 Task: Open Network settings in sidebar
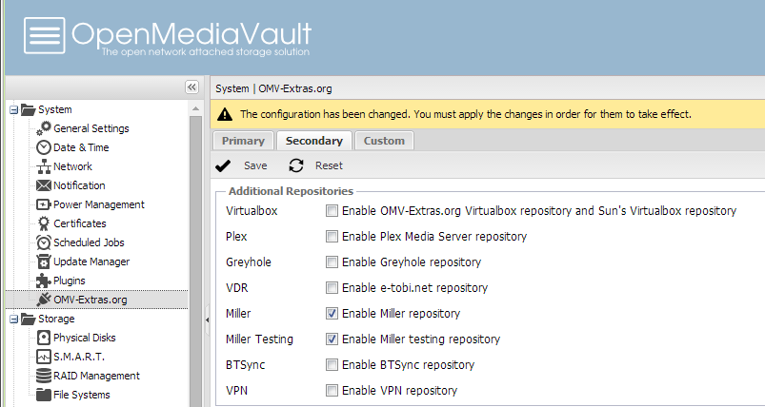click(72, 166)
